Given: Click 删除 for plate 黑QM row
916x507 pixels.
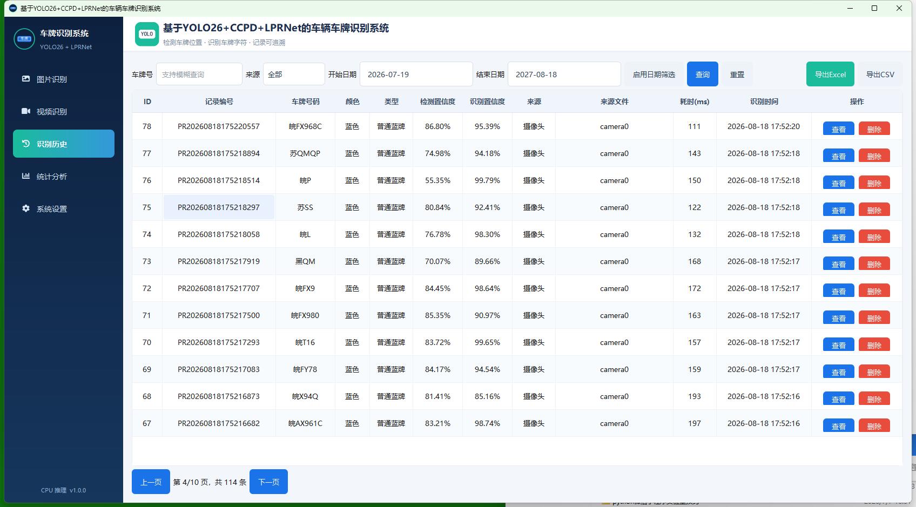Looking at the screenshot, I should [x=874, y=264].
